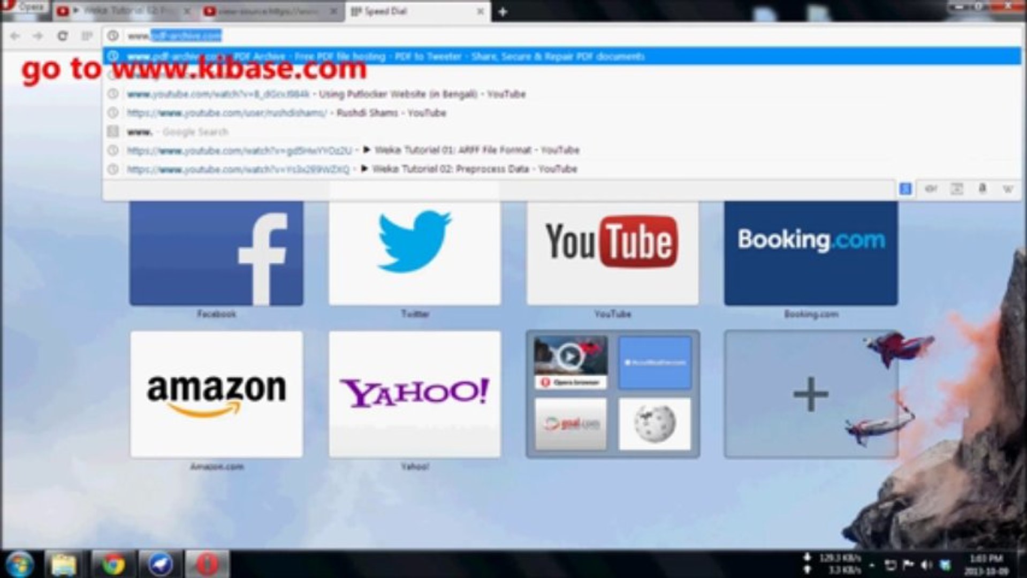Click the page info icon in address bar

pyautogui.click(x=113, y=35)
